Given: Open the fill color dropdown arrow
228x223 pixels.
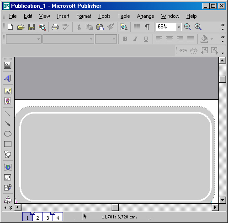Looking at the screenshot, I should [x=212, y=39].
